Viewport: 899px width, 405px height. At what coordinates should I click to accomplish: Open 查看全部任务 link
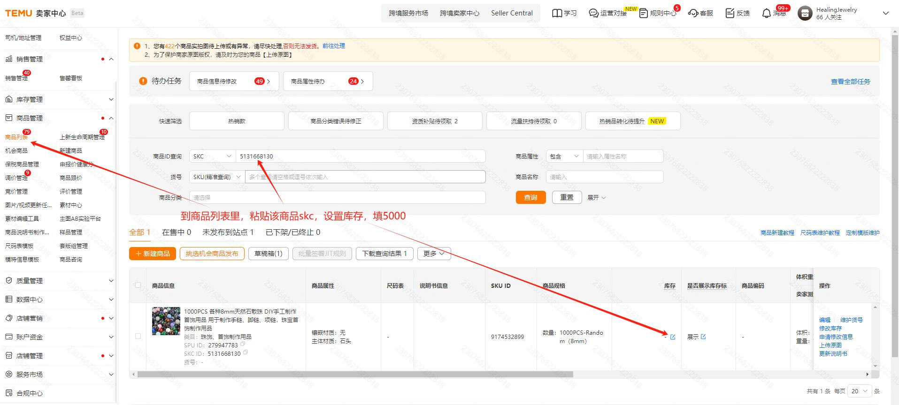tap(850, 82)
